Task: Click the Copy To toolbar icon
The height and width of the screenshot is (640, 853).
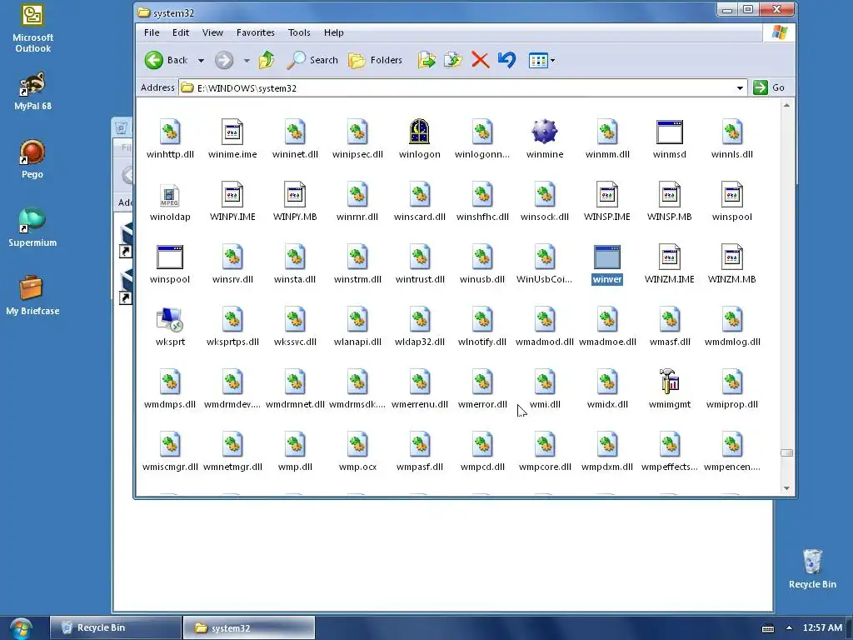Action: click(452, 60)
